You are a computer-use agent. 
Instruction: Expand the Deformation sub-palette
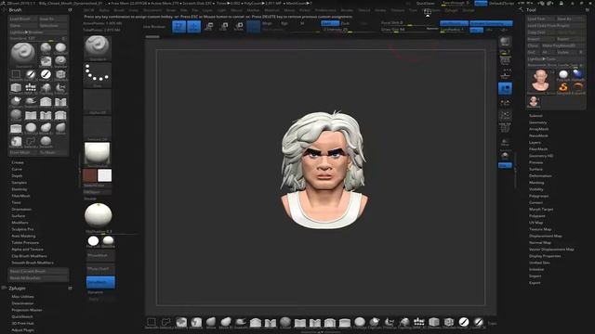point(540,175)
